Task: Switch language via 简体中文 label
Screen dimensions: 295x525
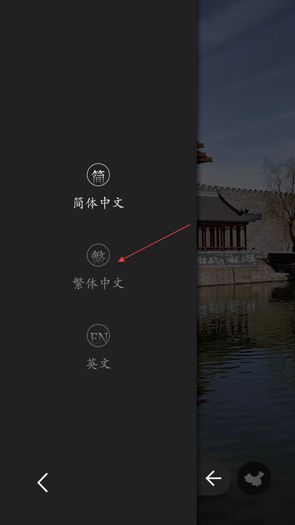Action: [x=99, y=203]
